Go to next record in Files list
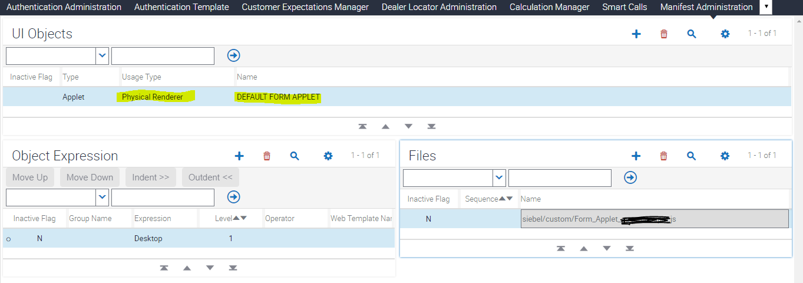 point(607,248)
